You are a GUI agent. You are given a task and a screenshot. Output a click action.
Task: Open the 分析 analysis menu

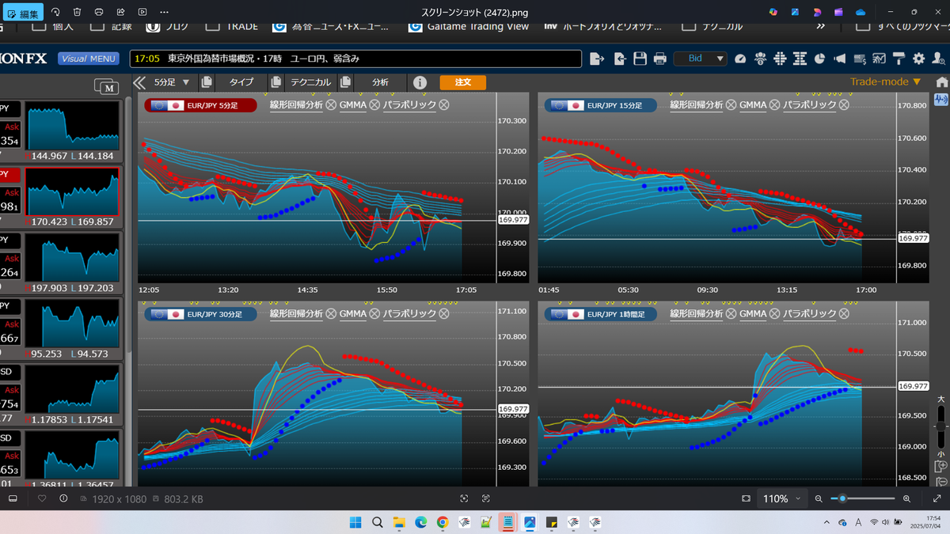pyautogui.click(x=380, y=82)
